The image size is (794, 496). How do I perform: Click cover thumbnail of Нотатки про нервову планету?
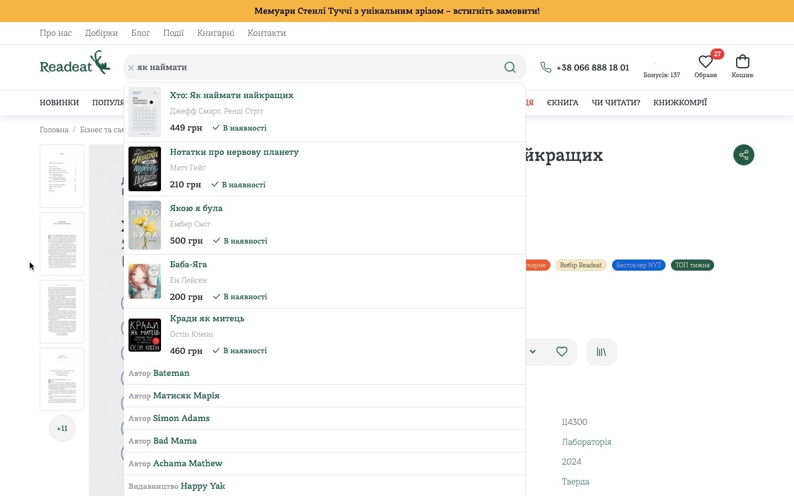[x=144, y=169]
